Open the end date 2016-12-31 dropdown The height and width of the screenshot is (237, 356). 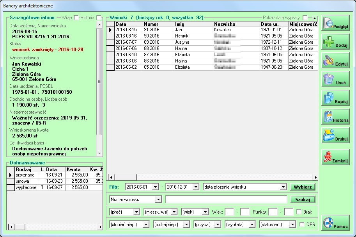coord(196,187)
